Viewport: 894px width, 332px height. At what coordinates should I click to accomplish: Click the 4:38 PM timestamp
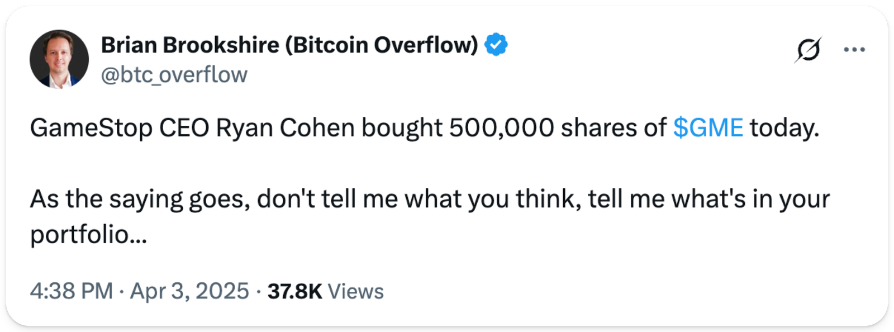[72, 291]
